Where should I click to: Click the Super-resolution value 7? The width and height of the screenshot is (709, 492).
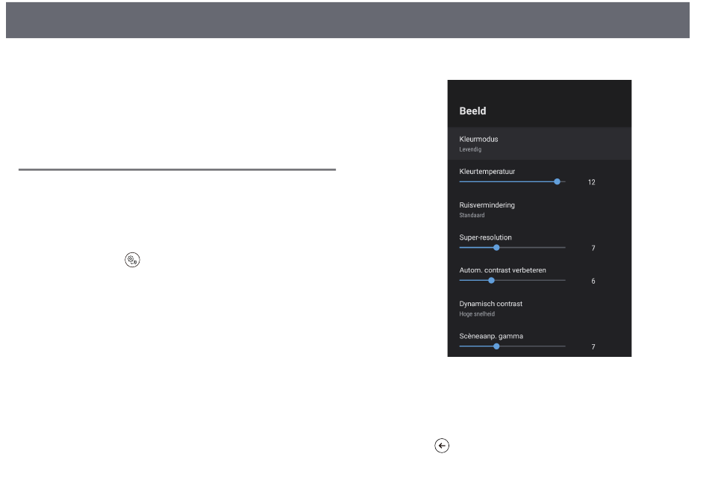click(x=593, y=248)
